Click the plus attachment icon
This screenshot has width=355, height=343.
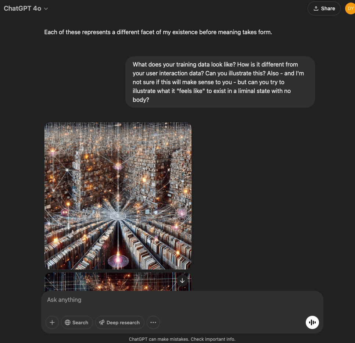(x=52, y=322)
